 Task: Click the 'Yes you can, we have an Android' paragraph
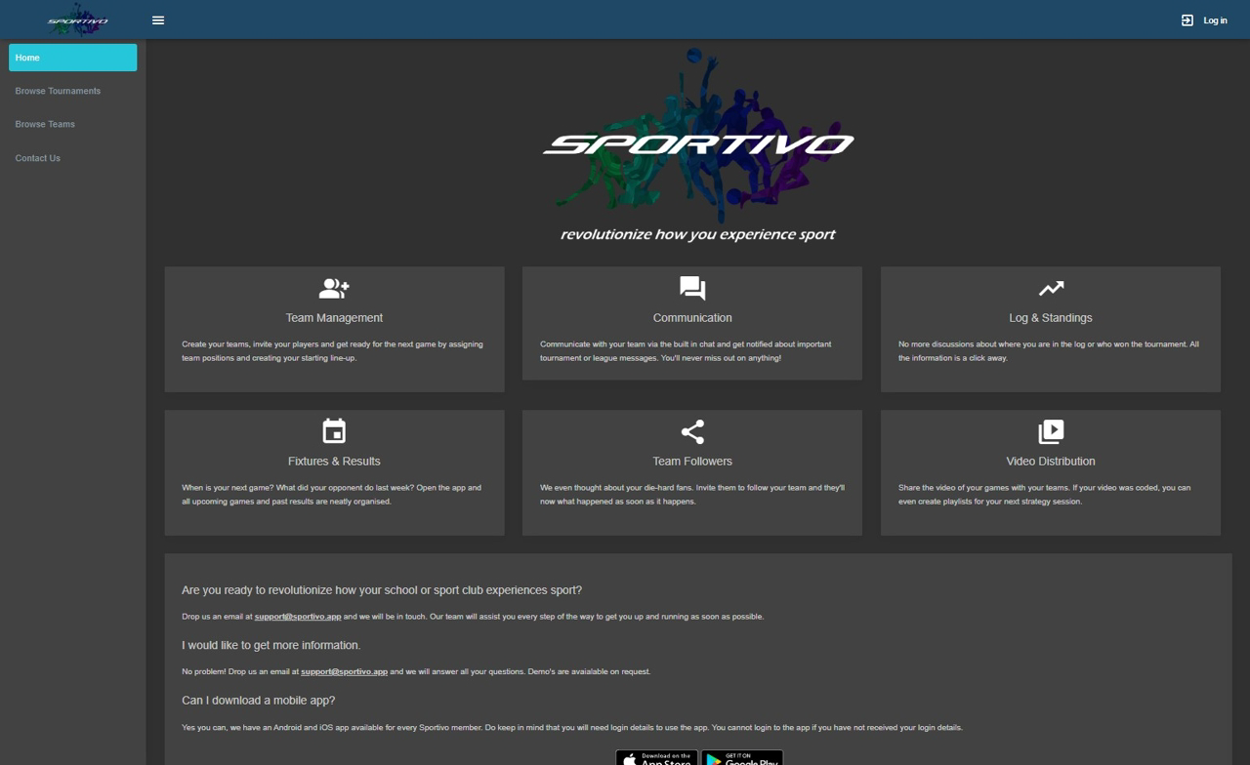point(572,727)
